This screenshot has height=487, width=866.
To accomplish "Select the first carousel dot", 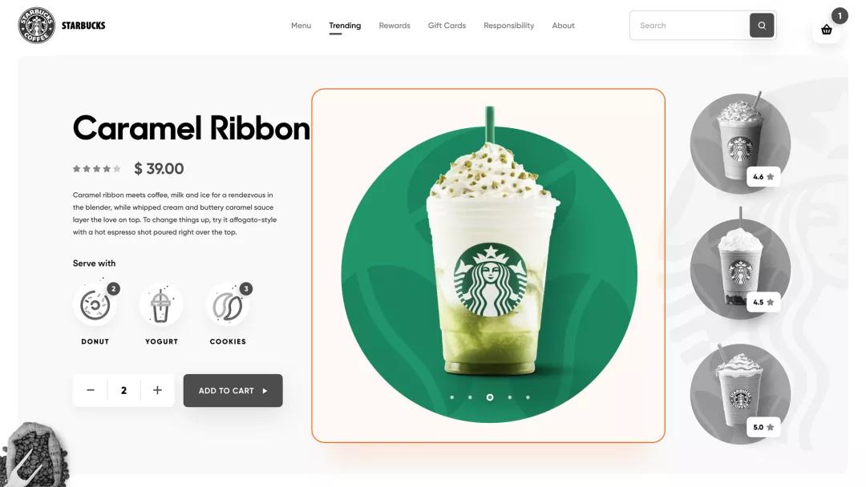I will pos(452,397).
